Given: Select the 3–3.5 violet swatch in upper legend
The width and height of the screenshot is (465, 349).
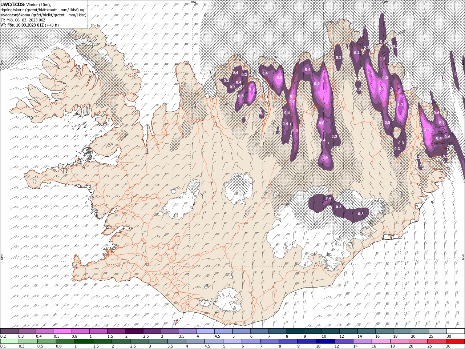Looking at the screenshot, I should 169,331.
